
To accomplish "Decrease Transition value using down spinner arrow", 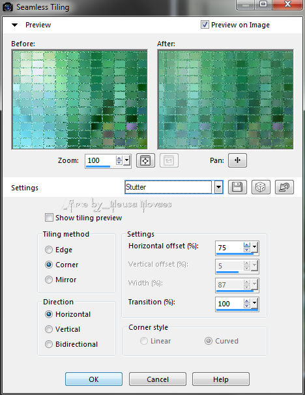I will [247, 306].
